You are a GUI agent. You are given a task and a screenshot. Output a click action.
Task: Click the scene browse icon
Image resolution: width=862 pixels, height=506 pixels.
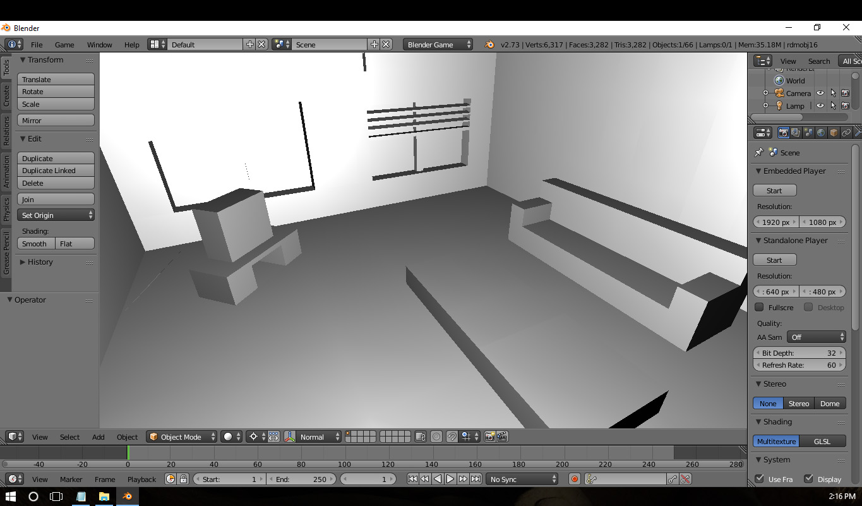(282, 44)
